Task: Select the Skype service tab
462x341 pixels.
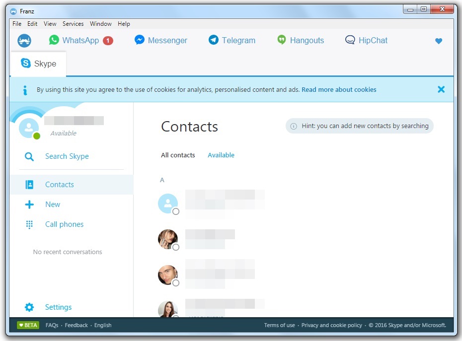Action: click(x=38, y=64)
